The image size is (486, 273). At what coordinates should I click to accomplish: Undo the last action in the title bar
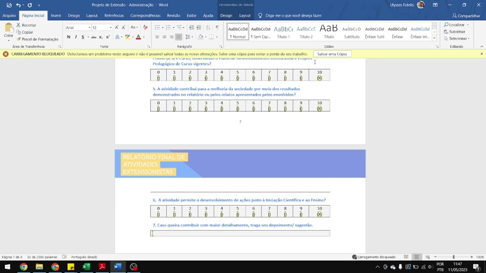(x=18, y=5)
